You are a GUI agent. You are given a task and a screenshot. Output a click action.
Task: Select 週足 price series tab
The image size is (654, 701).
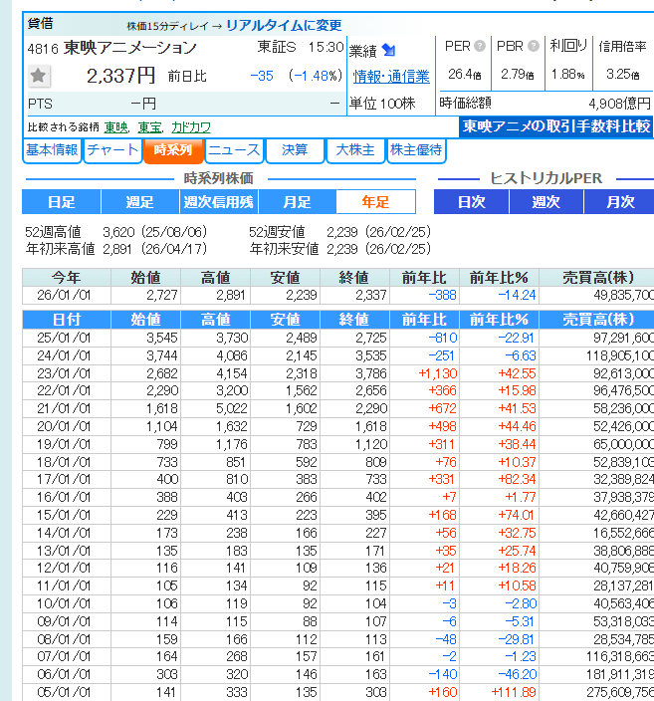(x=140, y=202)
